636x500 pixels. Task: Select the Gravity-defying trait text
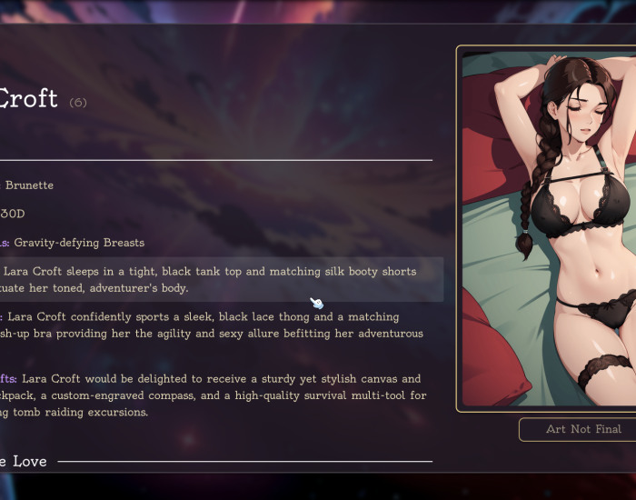pos(79,243)
